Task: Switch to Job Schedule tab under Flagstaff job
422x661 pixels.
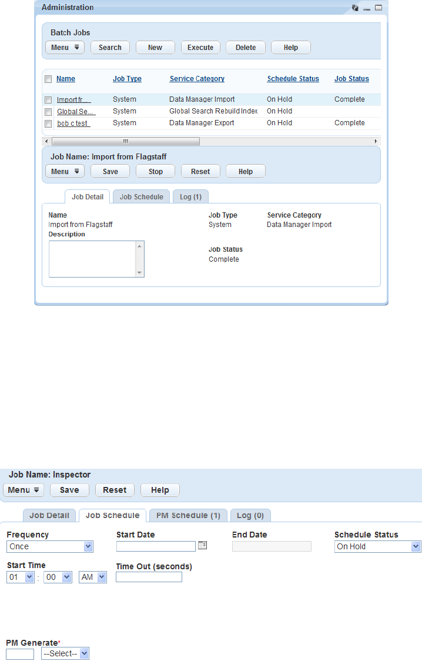Action: coord(142,197)
